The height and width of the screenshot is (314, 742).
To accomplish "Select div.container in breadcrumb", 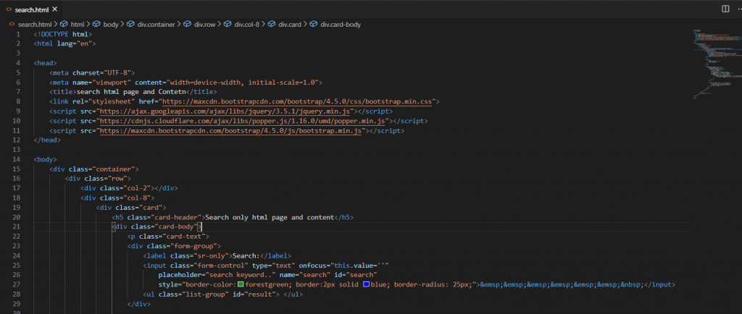I will click(x=157, y=24).
